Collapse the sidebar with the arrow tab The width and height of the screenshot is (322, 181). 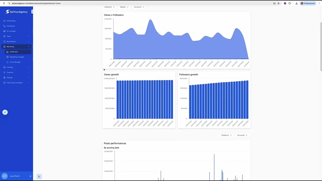pos(32,12)
